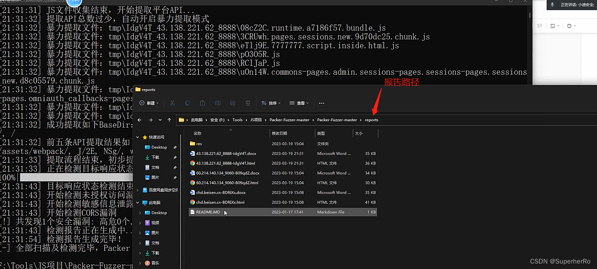
Task: Click the Cut icon in Explorer toolbar
Action: [x=172, y=103]
